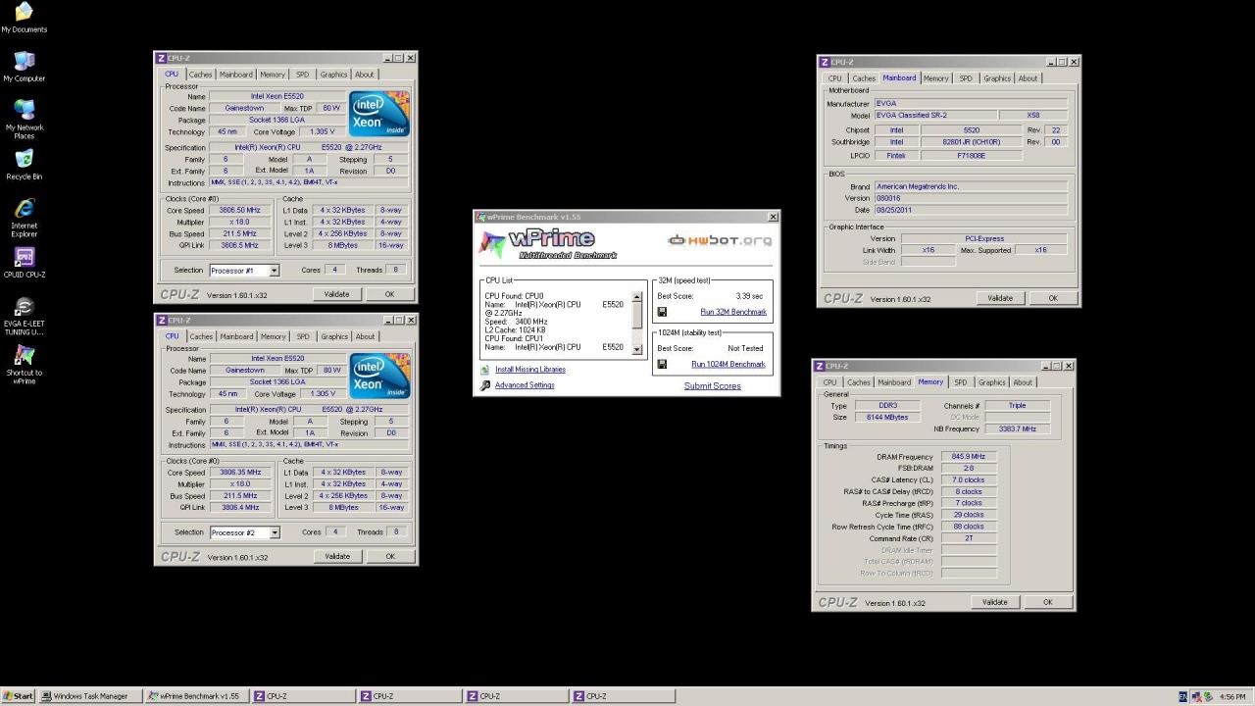1255x706 pixels.
Task: Open SPD tab in the DDR3 Memory CPU-Z window
Action: [x=960, y=382]
